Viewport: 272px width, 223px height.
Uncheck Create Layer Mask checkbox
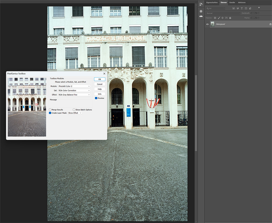50,113
